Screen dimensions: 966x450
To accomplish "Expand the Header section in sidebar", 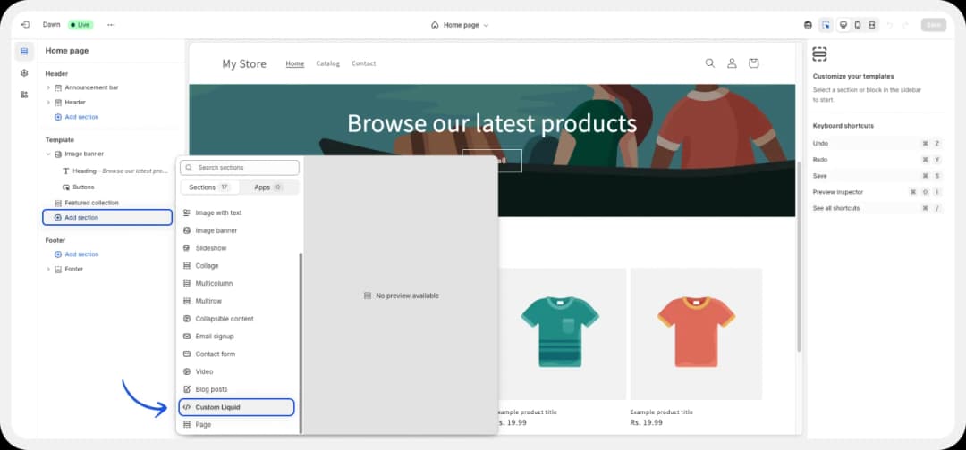I will pos(48,102).
